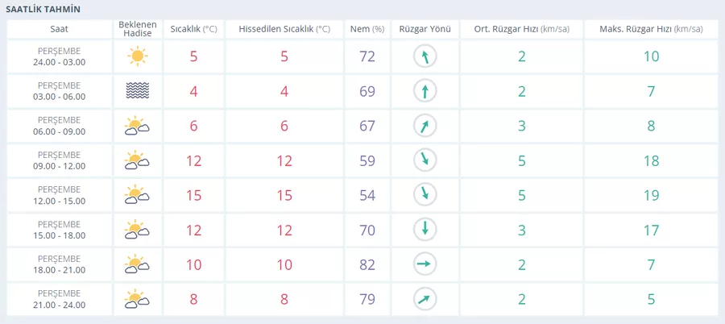Click the wind direction arrow for 24.00 - 03.00
This screenshot has height=324, width=725.
(x=425, y=56)
